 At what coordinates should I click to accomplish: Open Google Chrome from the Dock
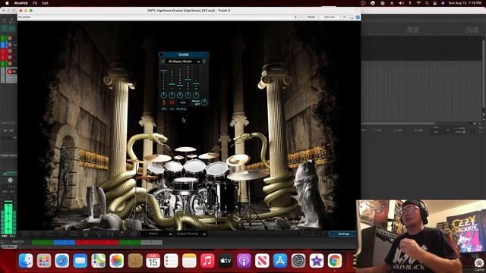tap(335, 261)
